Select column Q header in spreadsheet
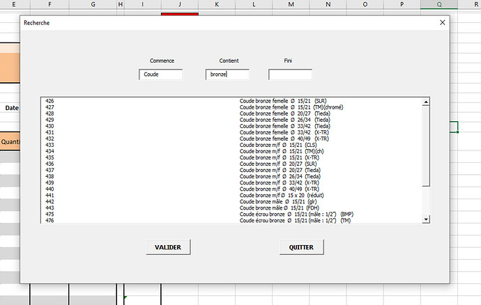Screen dimensions: 481x305 (438, 5)
